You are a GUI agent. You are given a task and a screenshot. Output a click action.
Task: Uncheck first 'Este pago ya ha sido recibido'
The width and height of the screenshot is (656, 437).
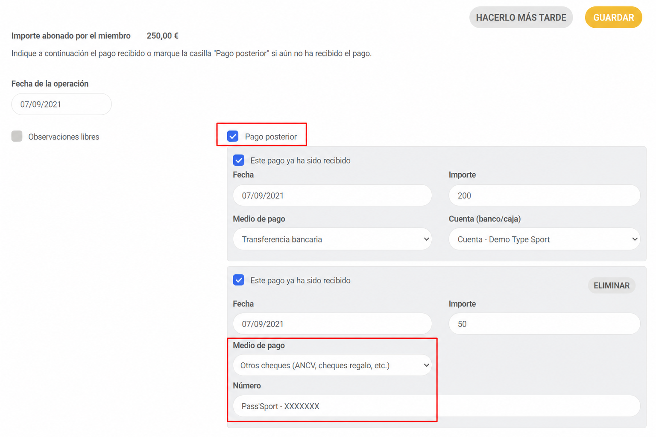[x=239, y=160]
